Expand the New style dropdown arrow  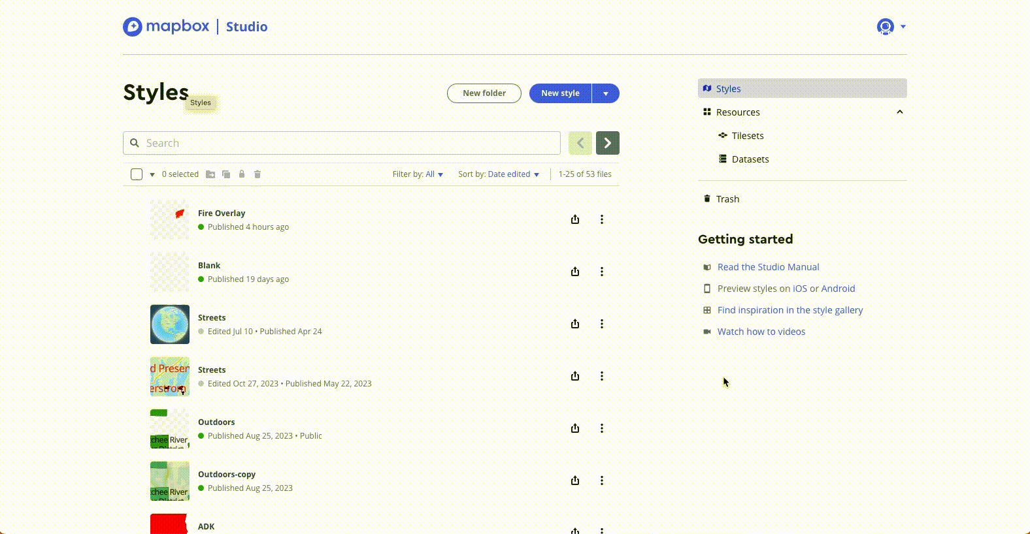(606, 93)
